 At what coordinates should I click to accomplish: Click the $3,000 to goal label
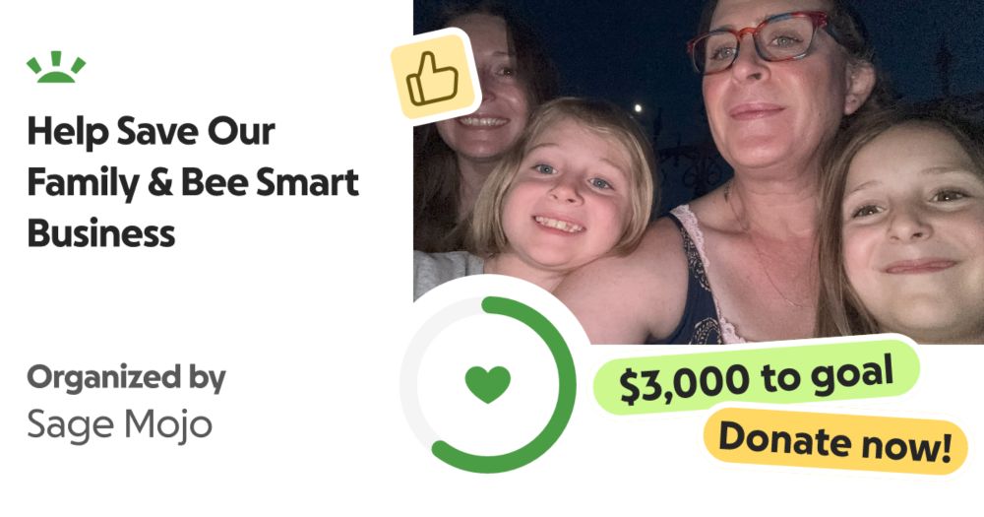click(756, 377)
